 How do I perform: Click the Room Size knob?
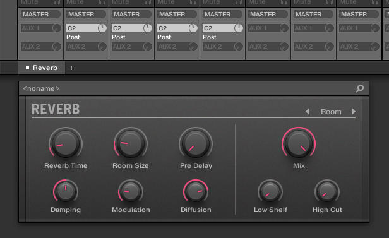click(x=131, y=143)
